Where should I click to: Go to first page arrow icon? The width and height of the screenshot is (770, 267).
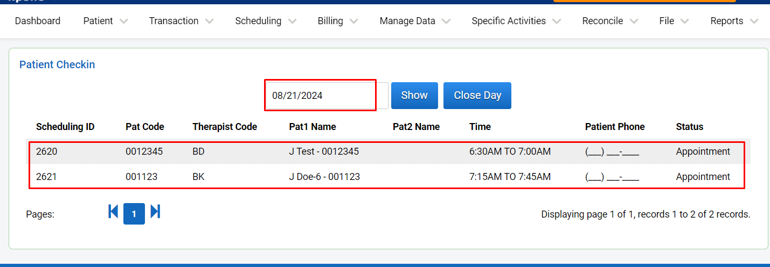click(x=113, y=212)
